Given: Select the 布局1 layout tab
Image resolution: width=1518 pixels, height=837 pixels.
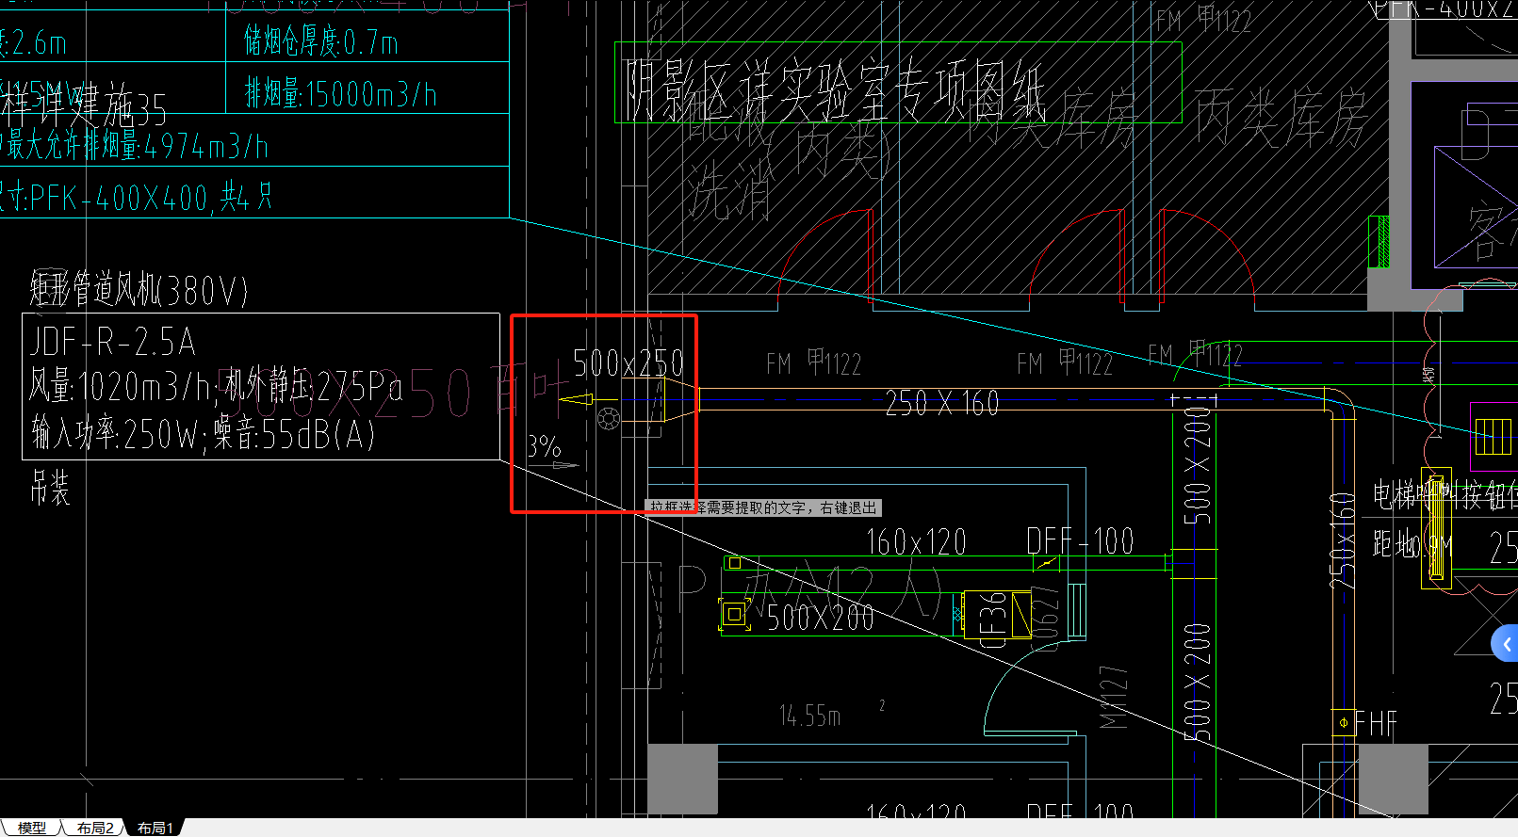Looking at the screenshot, I should pos(154,828).
